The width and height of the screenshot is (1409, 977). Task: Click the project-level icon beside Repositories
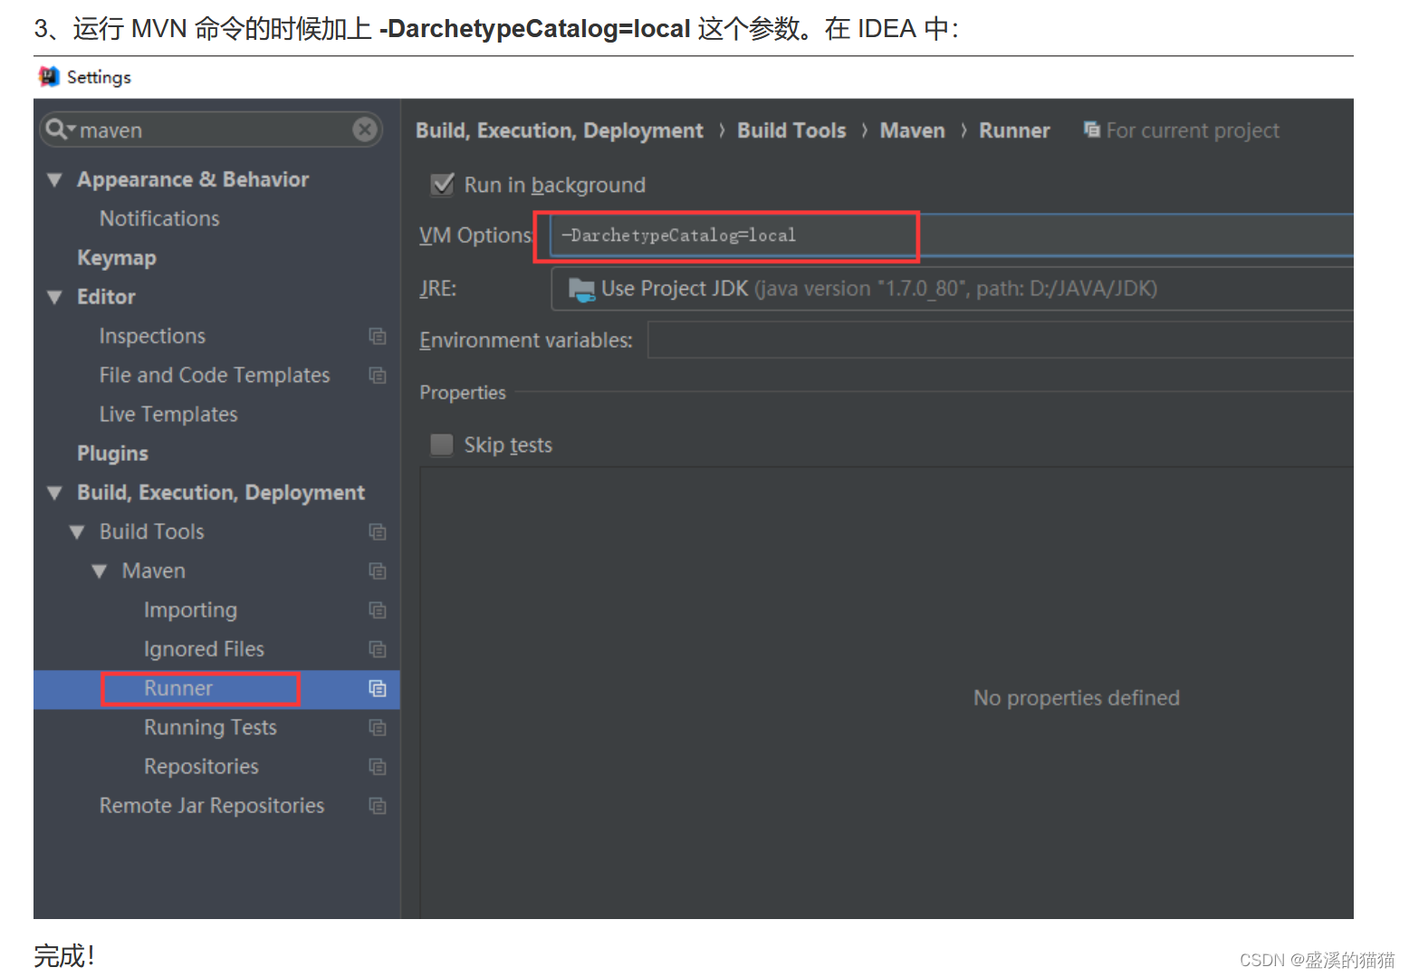pyautogui.click(x=378, y=766)
